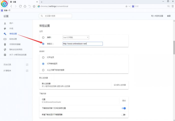Screen dimensions: 175x121
Task: Go forward with the forward arrow
Action: (x=16, y=6)
